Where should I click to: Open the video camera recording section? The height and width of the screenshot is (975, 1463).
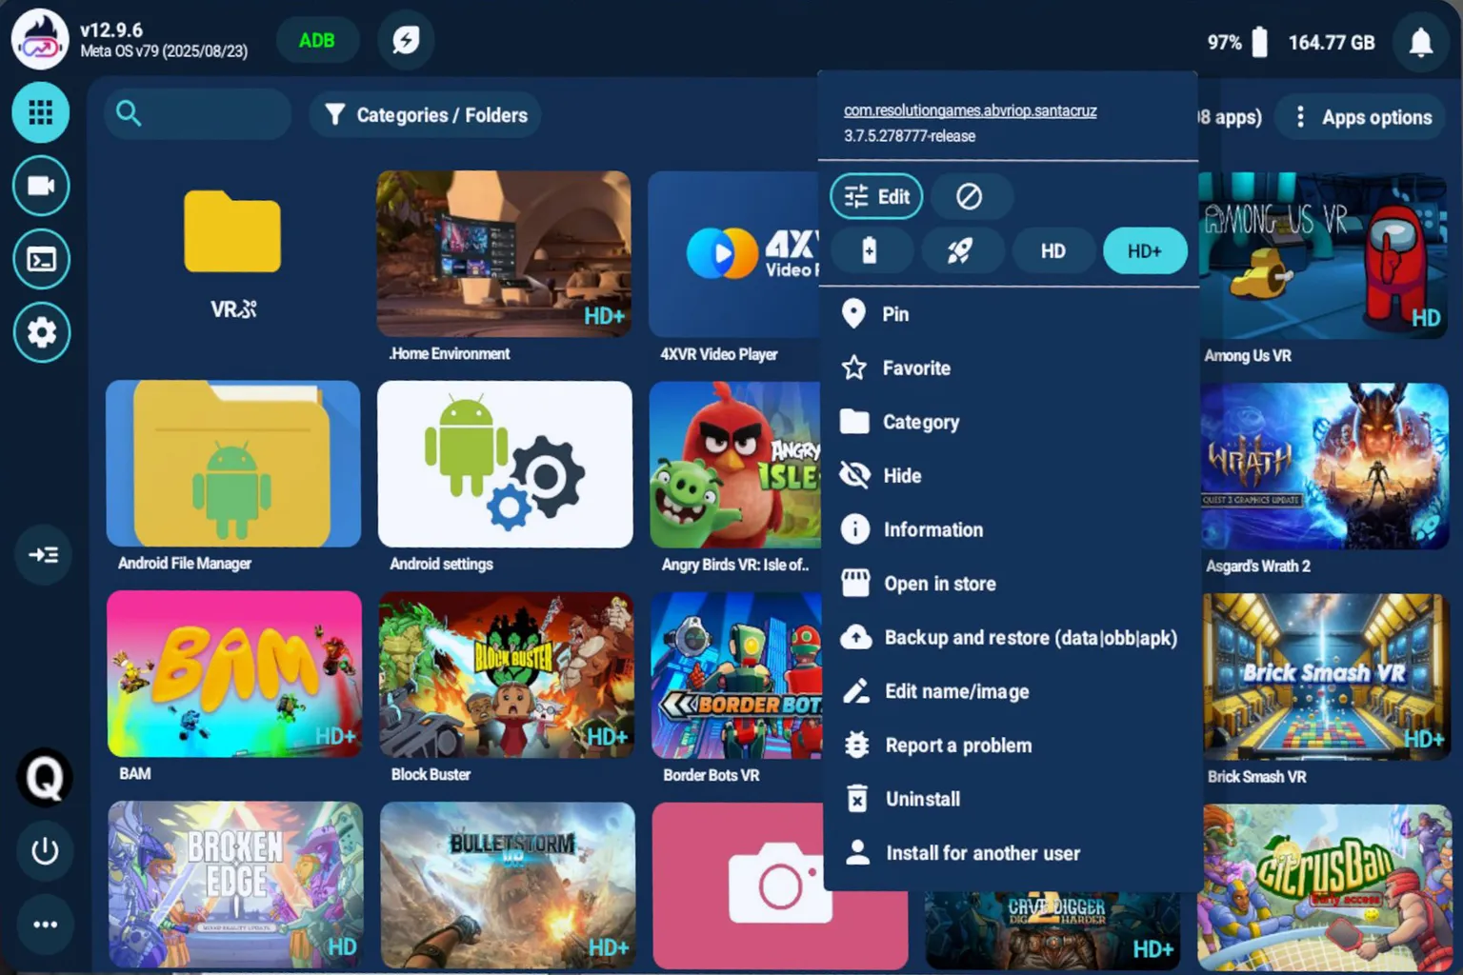coord(41,186)
